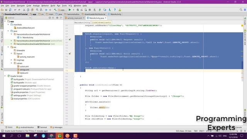Click the Paste toolbar icon

pos(32,10)
